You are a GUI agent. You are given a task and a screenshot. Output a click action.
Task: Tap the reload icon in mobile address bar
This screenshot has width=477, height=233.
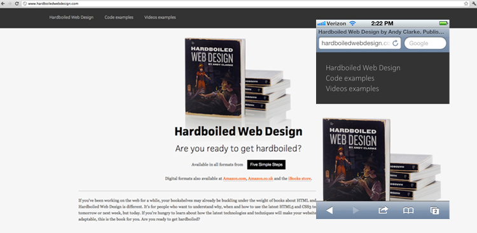(x=395, y=43)
